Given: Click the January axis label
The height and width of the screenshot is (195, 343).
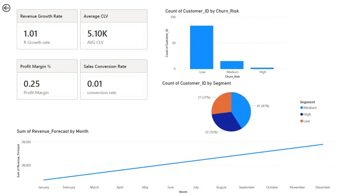Looking at the screenshot, I should pyautogui.click(x=44, y=187).
